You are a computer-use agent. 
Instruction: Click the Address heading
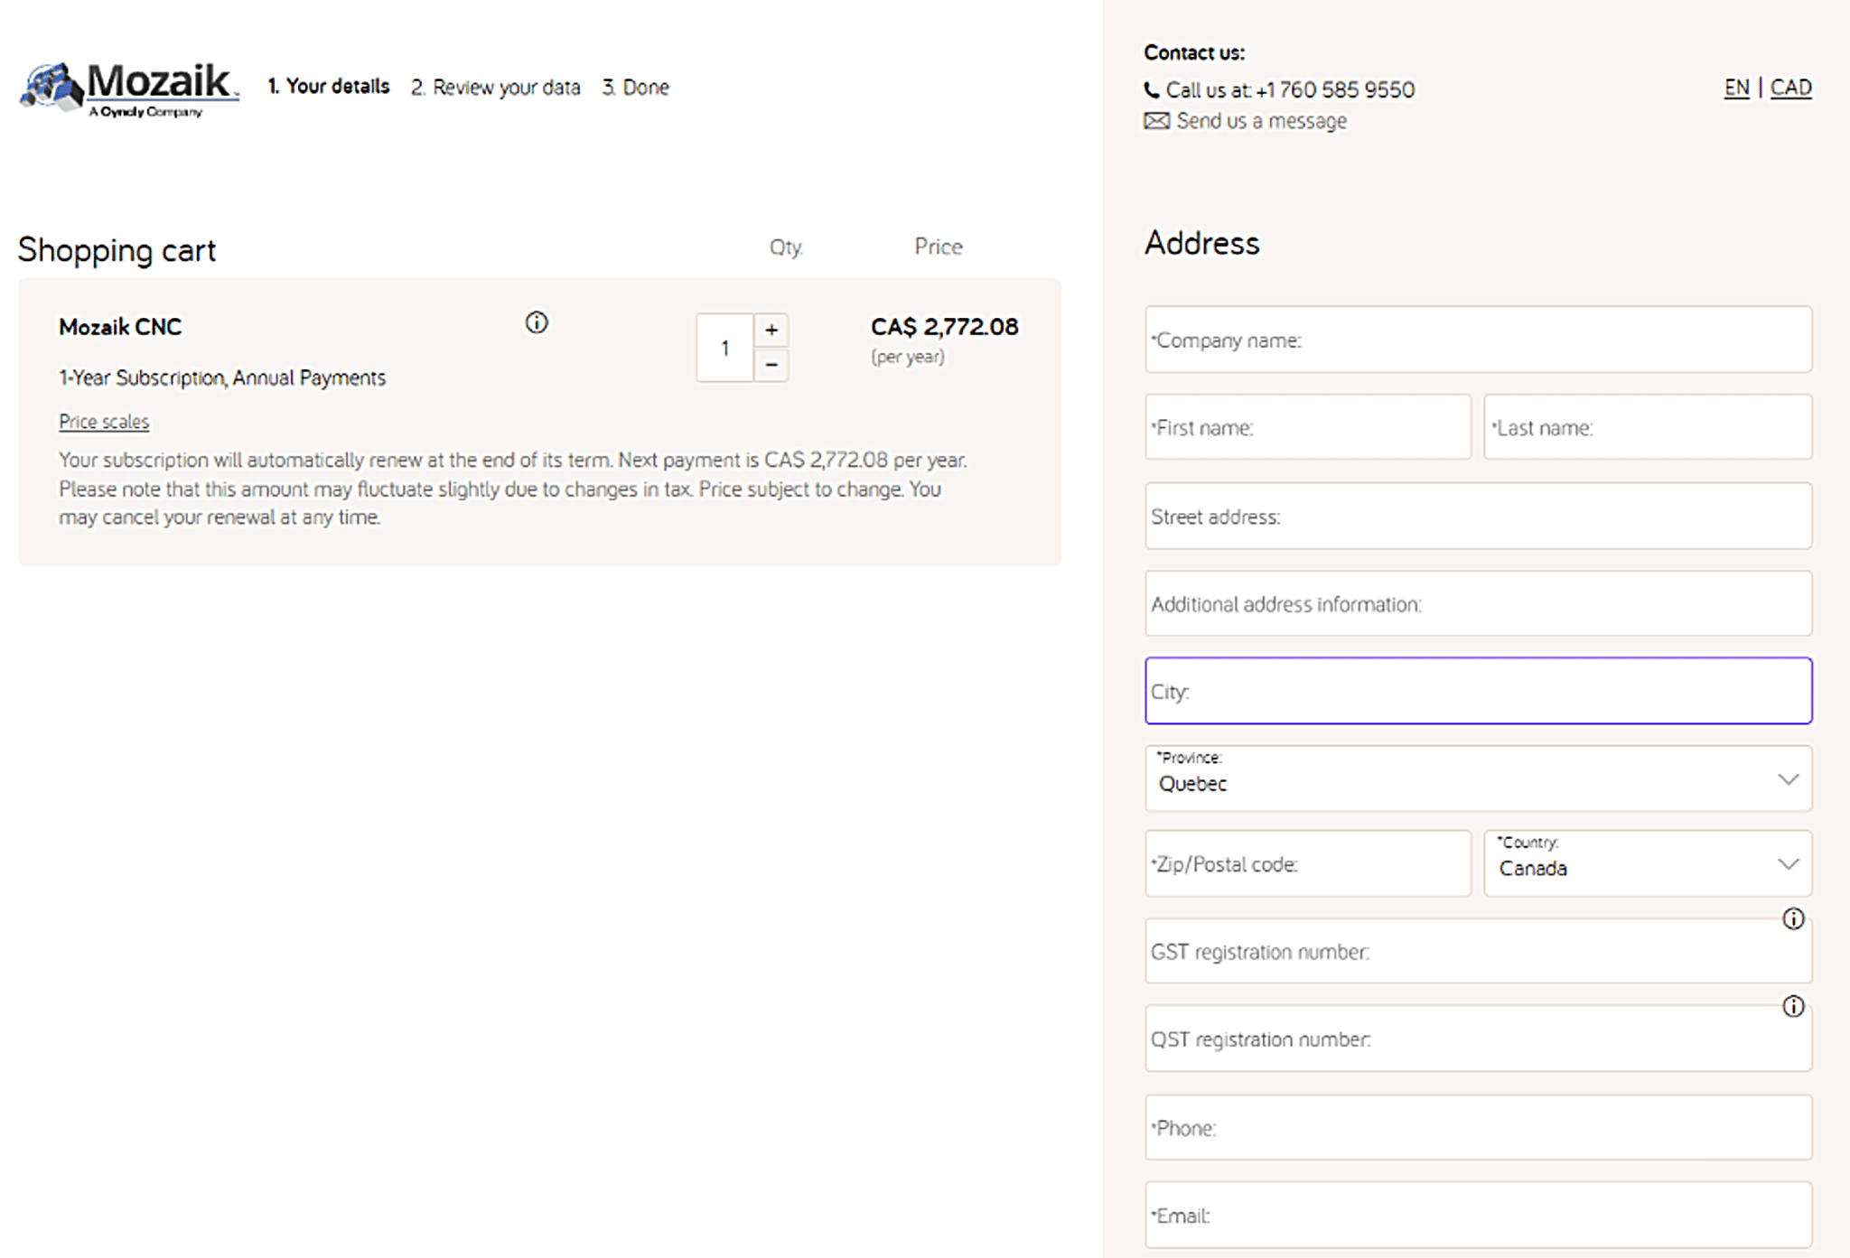pos(1201,243)
